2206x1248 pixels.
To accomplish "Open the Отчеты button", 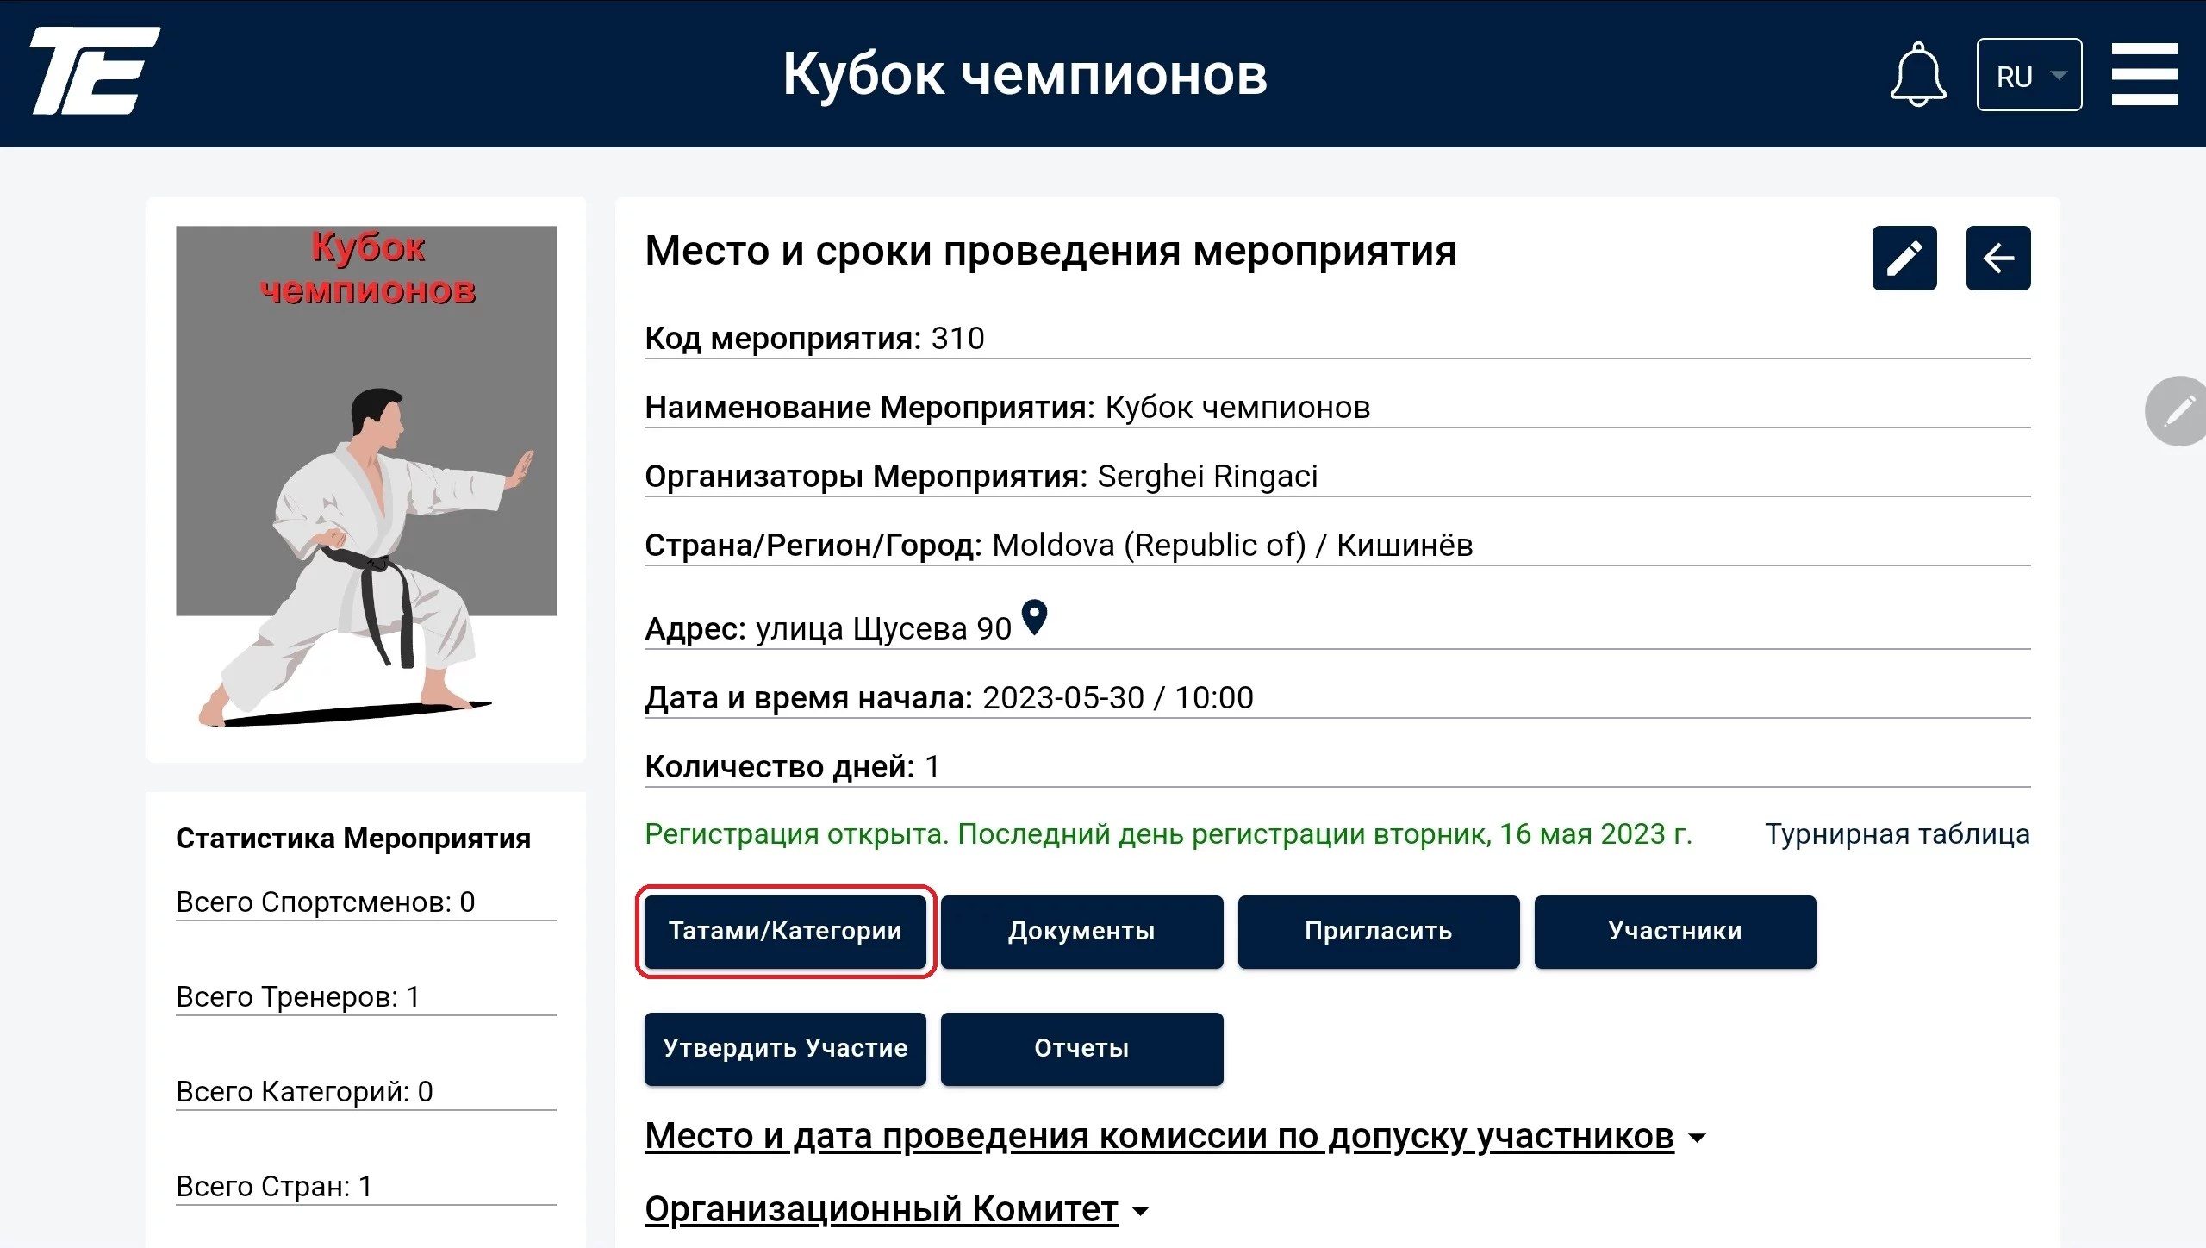I will (1081, 1049).
